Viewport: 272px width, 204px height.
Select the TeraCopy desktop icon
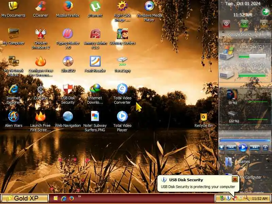122,64
